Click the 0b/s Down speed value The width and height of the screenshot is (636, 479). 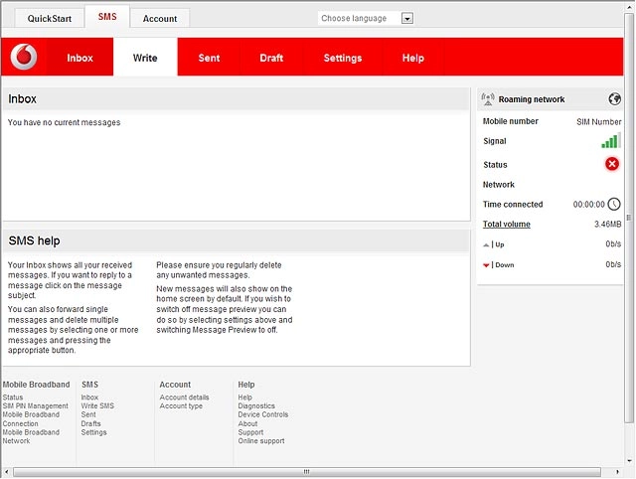click(613, 264)
